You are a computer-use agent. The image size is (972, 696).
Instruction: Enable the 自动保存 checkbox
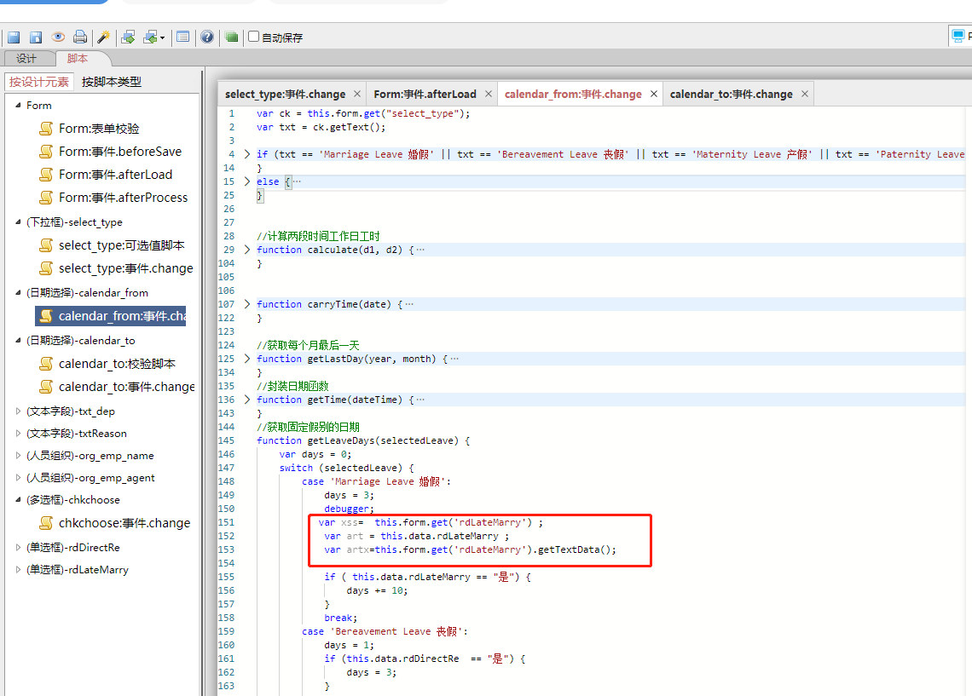click(x=254, y=37)
